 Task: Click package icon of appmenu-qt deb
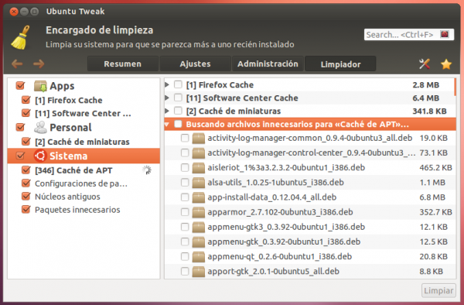point(198,256)
